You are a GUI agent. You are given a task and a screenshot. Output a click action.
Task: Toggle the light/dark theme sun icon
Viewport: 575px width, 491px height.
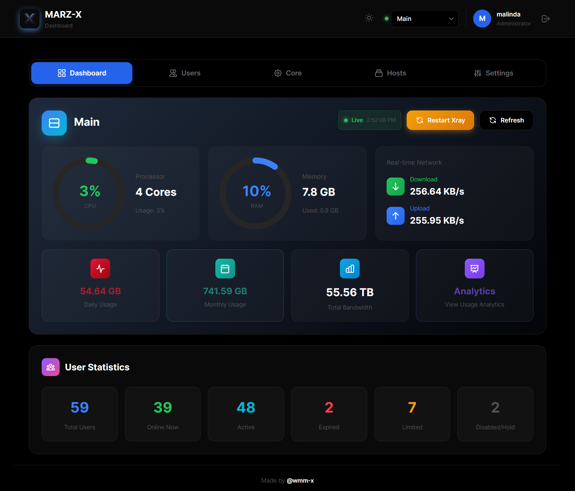point(369,18)
